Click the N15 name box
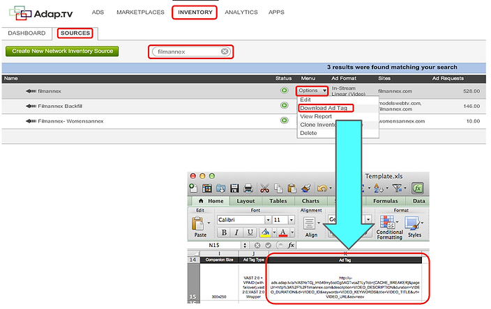 (x=214, y=245)
